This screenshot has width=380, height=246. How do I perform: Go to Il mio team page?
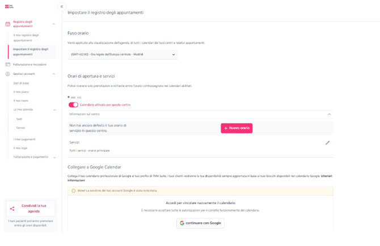(x=21, y=100)
